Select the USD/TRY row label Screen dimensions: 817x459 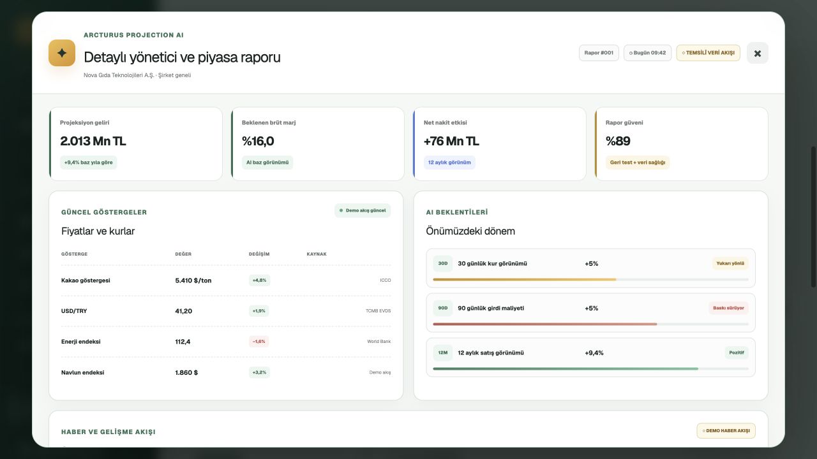coord(74,311)
